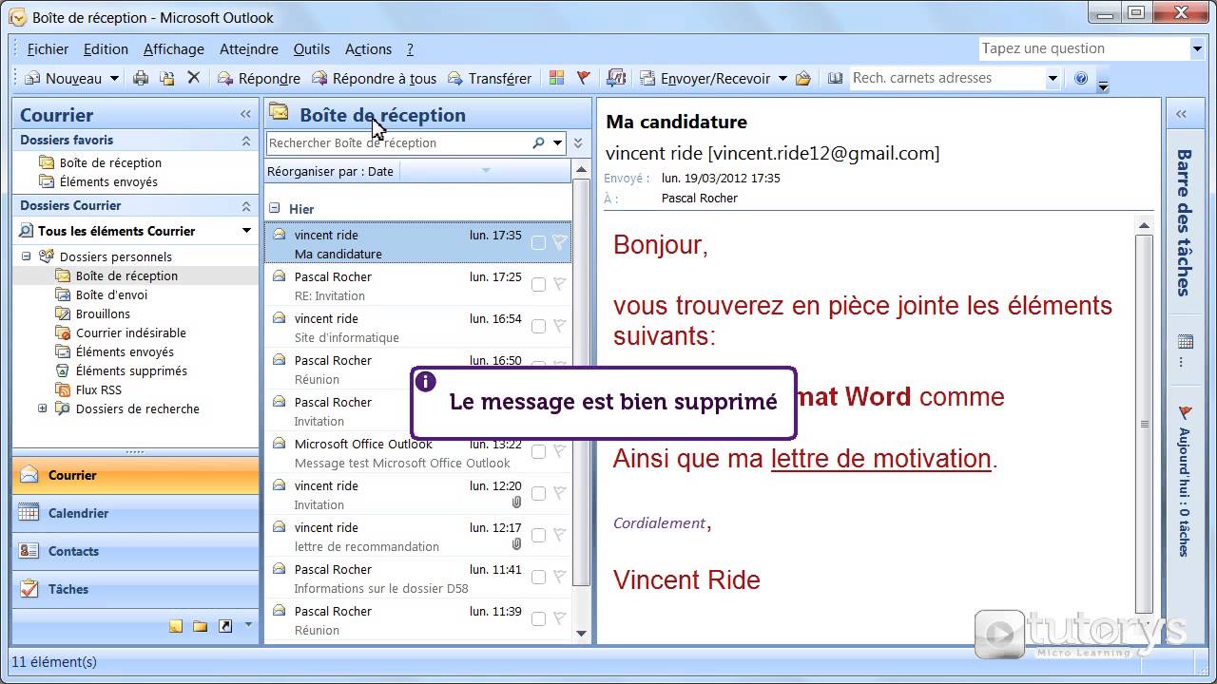Toggle category box on 12:20 Invitation message

tap(538, 493)
